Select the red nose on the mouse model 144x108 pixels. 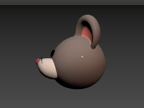click(37, 61)
